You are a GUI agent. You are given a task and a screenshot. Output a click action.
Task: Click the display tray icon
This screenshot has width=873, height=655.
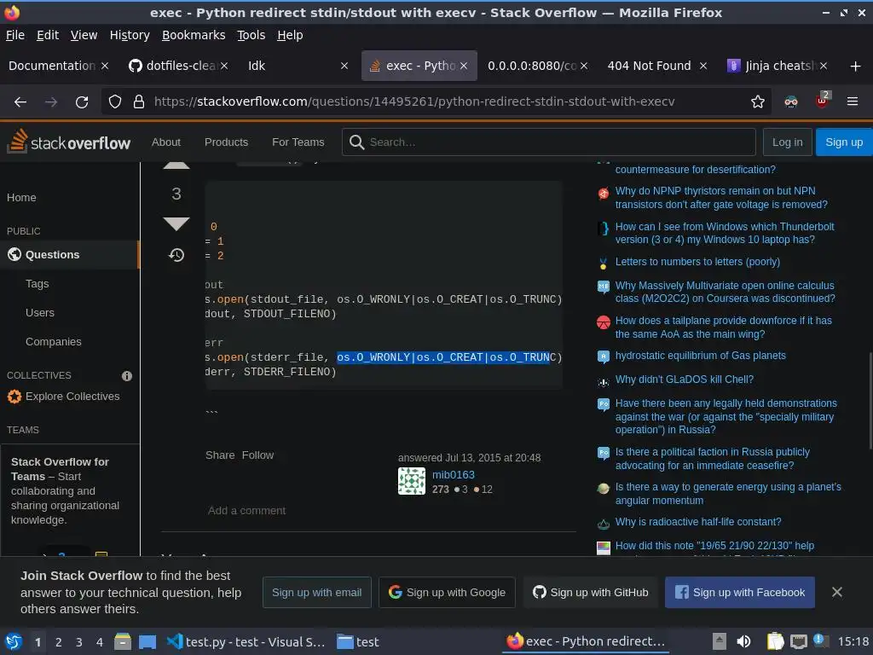(x=799, y=641)
